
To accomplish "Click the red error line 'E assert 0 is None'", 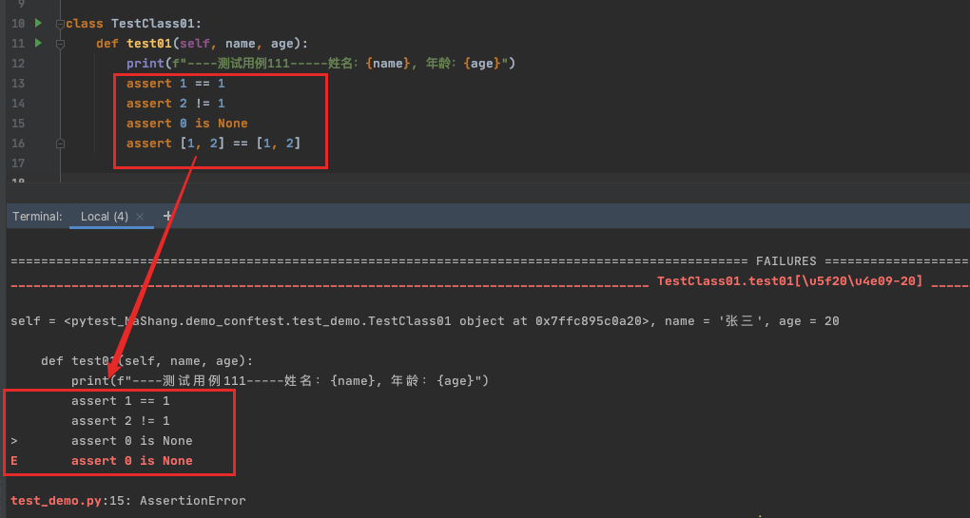I will 131,461.
